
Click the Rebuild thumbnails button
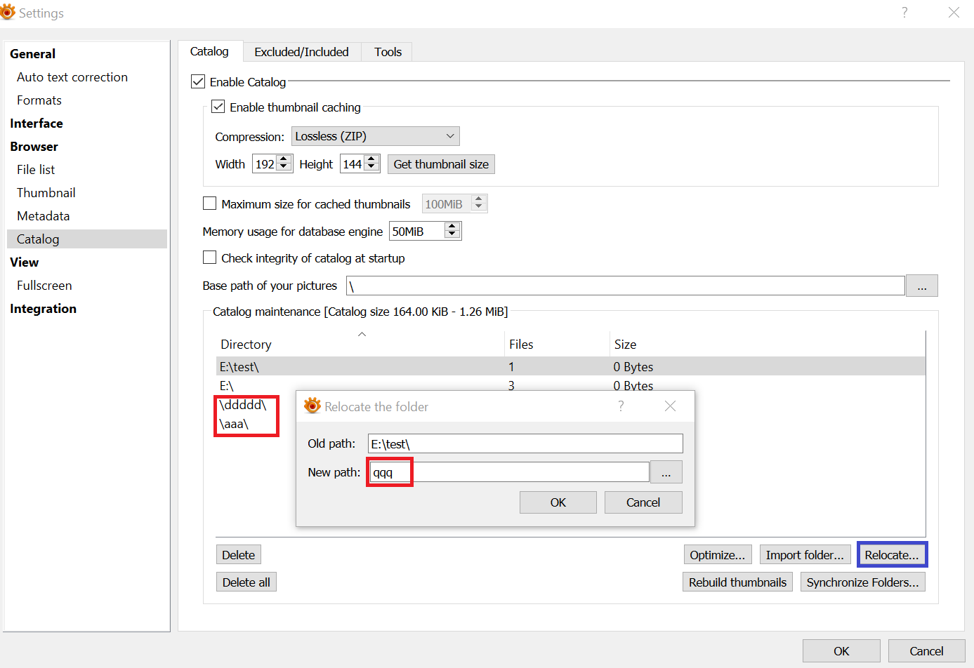(738, 582)
